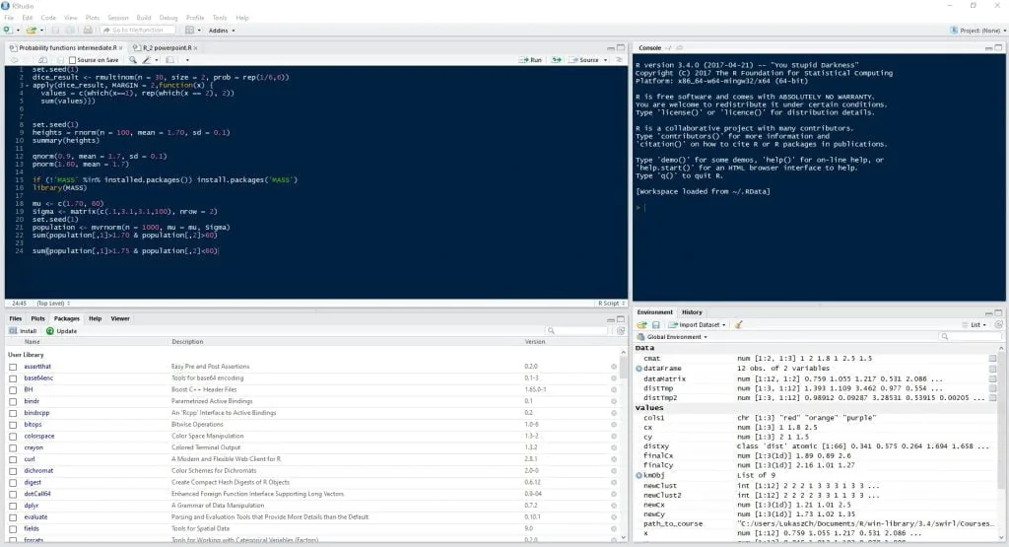Open the Addins dropdown
Viewport: 1009px width, 547px height.
point(222,31)
